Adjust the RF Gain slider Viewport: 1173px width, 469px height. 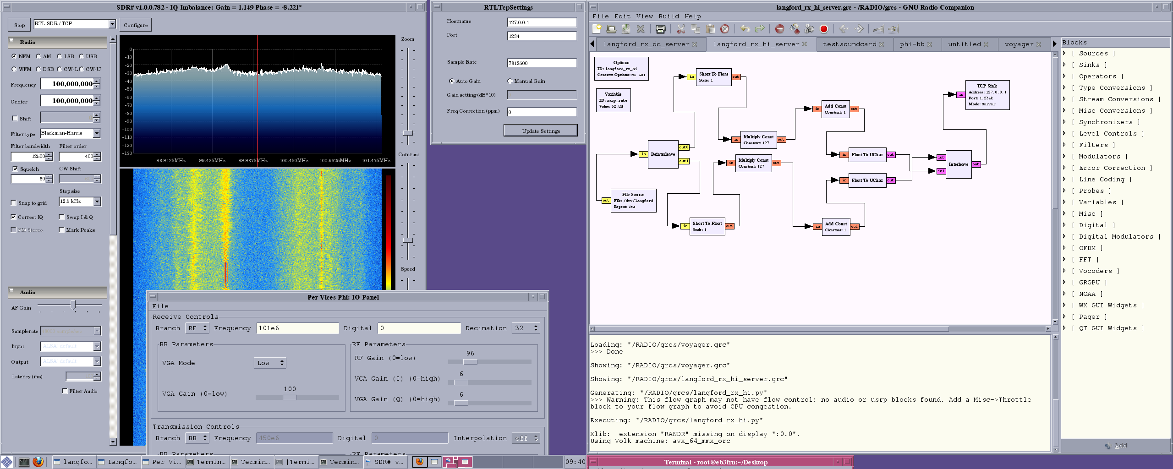(x=470, y=362)
